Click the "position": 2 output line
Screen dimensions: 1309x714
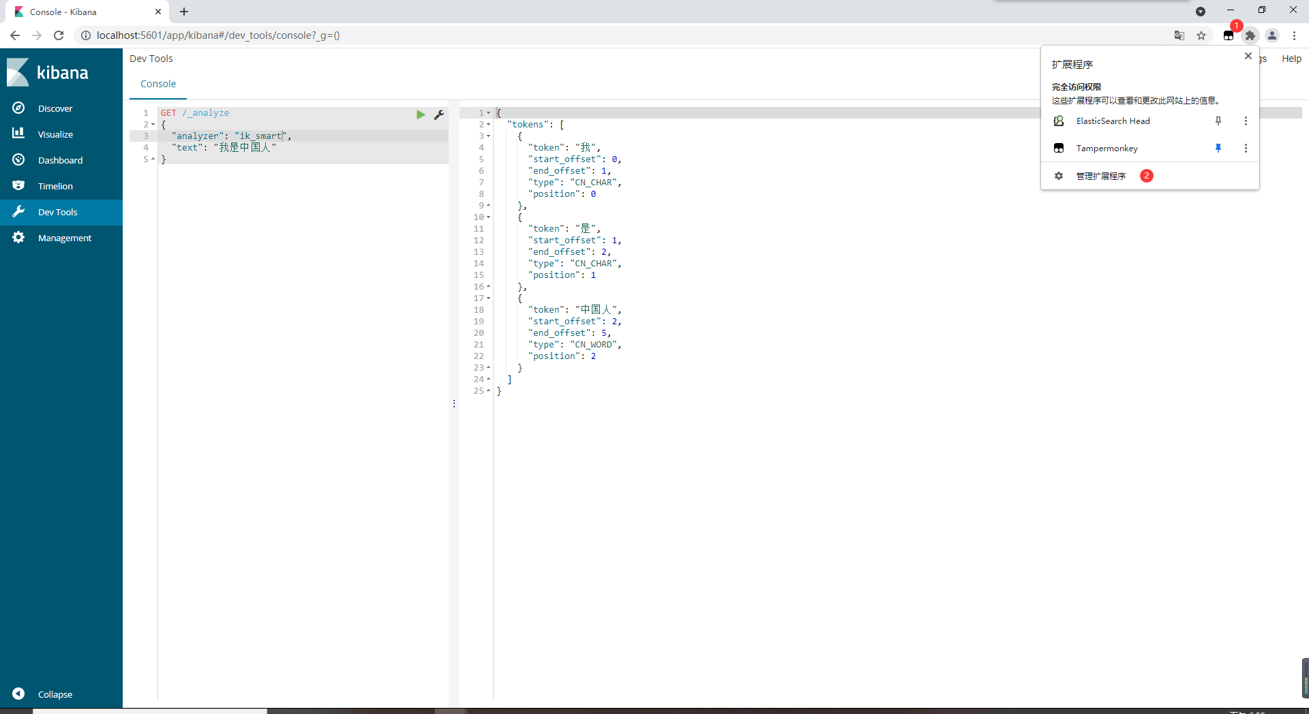coord(562,356)
